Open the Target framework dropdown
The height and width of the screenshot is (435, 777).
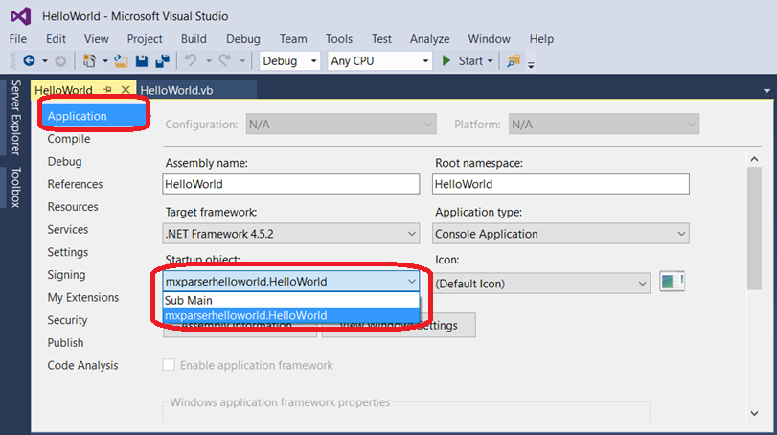click(x=291, y=234)
